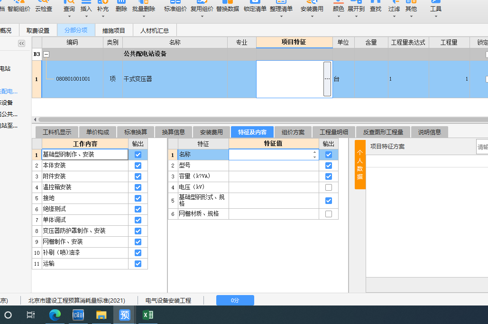Click the horizontal scrollbar left arrow
488x324 pixels.
pyautogui.click(x=35, y=120)
